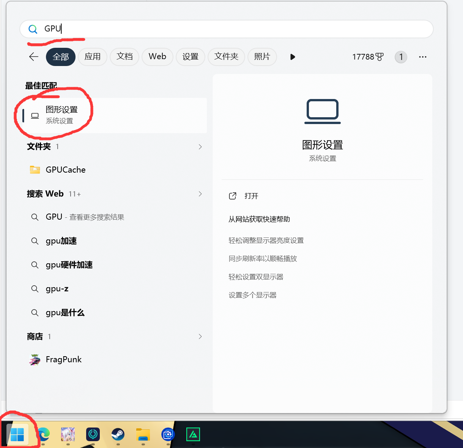Open the GPUCache folder result
Image resolution: width=463 pixels, height=448 pixels.
(x=114, y=170)
